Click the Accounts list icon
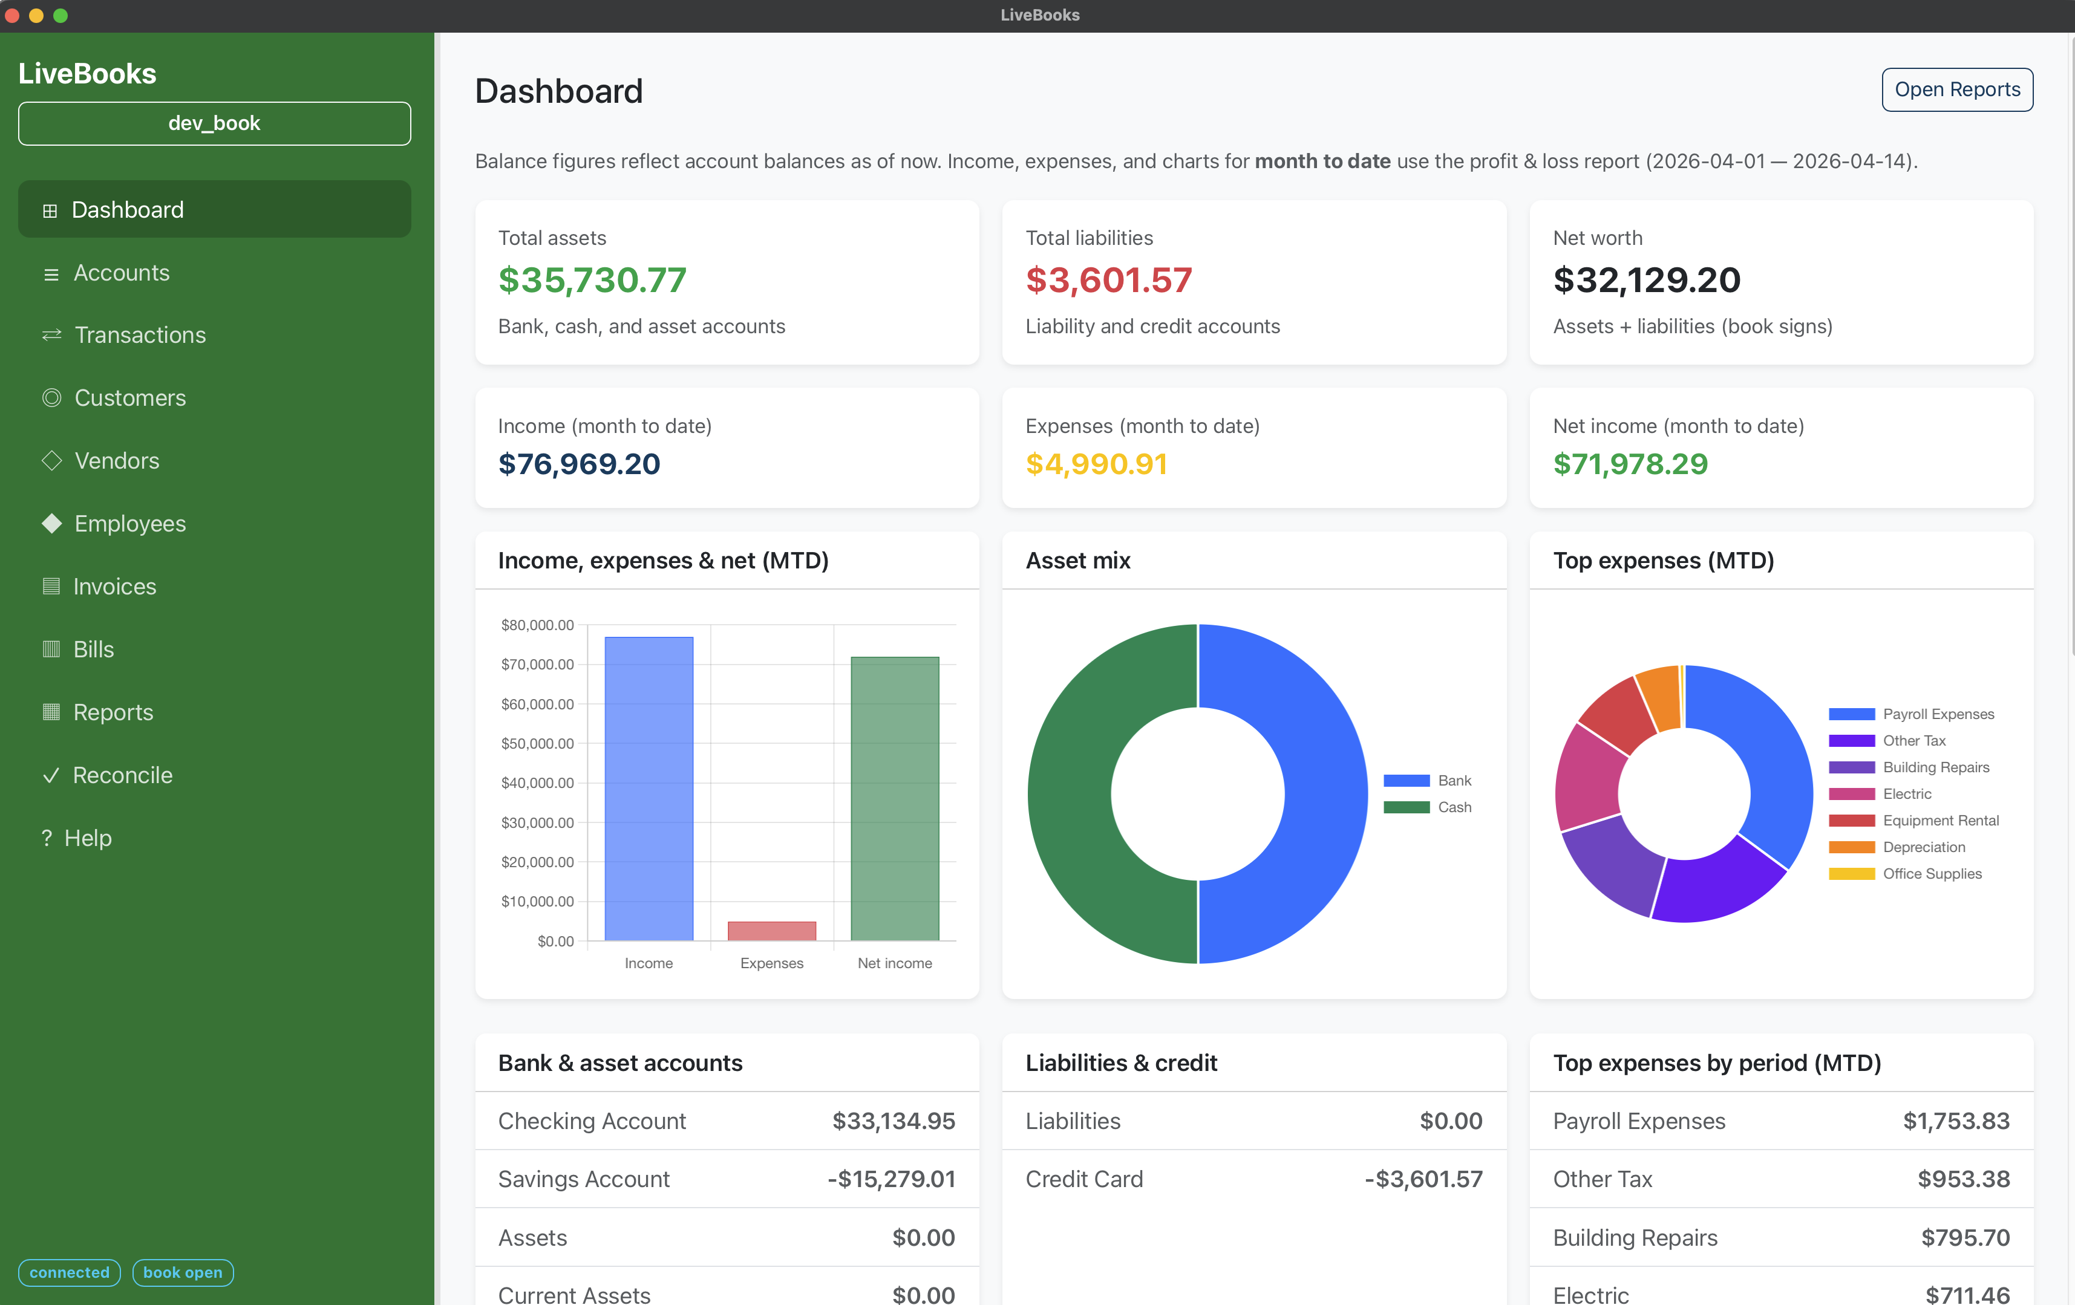The height and width of the screenshot is (1305, 2075). [x=51, y=274]
